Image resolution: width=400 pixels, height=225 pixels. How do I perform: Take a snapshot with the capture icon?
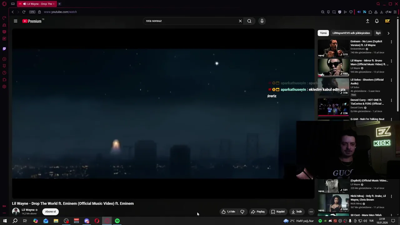tap(334, 12)
